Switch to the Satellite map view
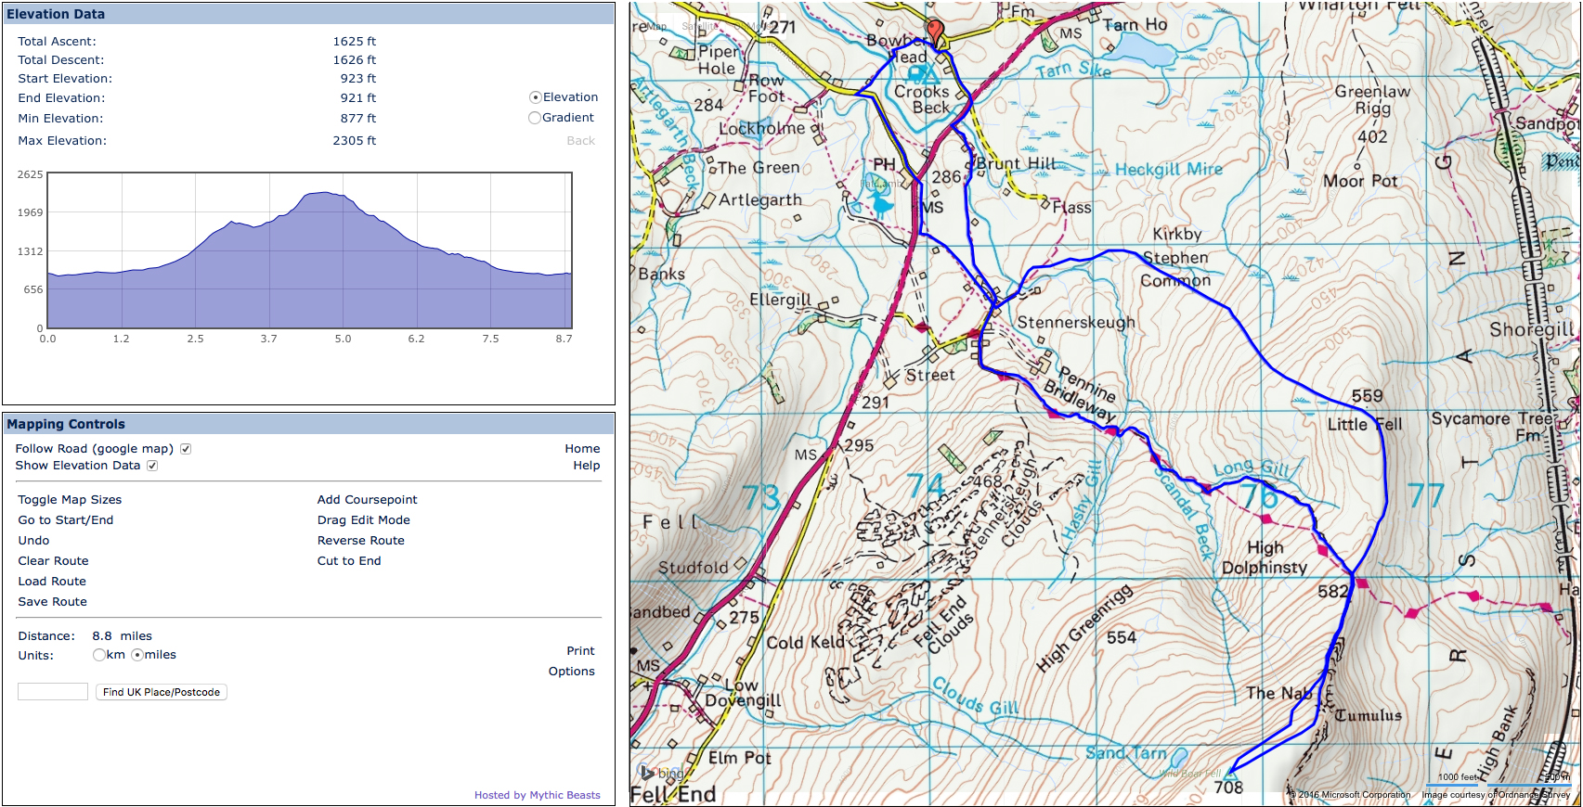 click(x=698, y=27)
